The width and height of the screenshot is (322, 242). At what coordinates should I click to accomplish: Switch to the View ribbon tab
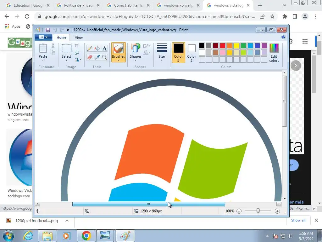(x=79, y=37)
